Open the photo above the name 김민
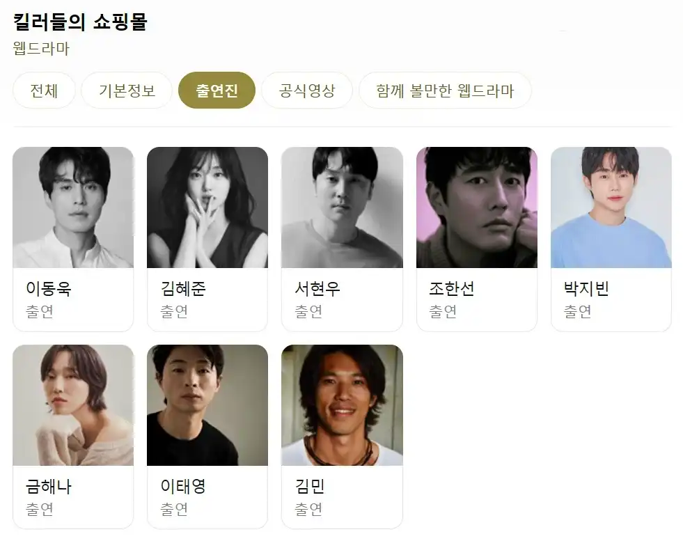The image size is (683, 541). tap(342, 405)
